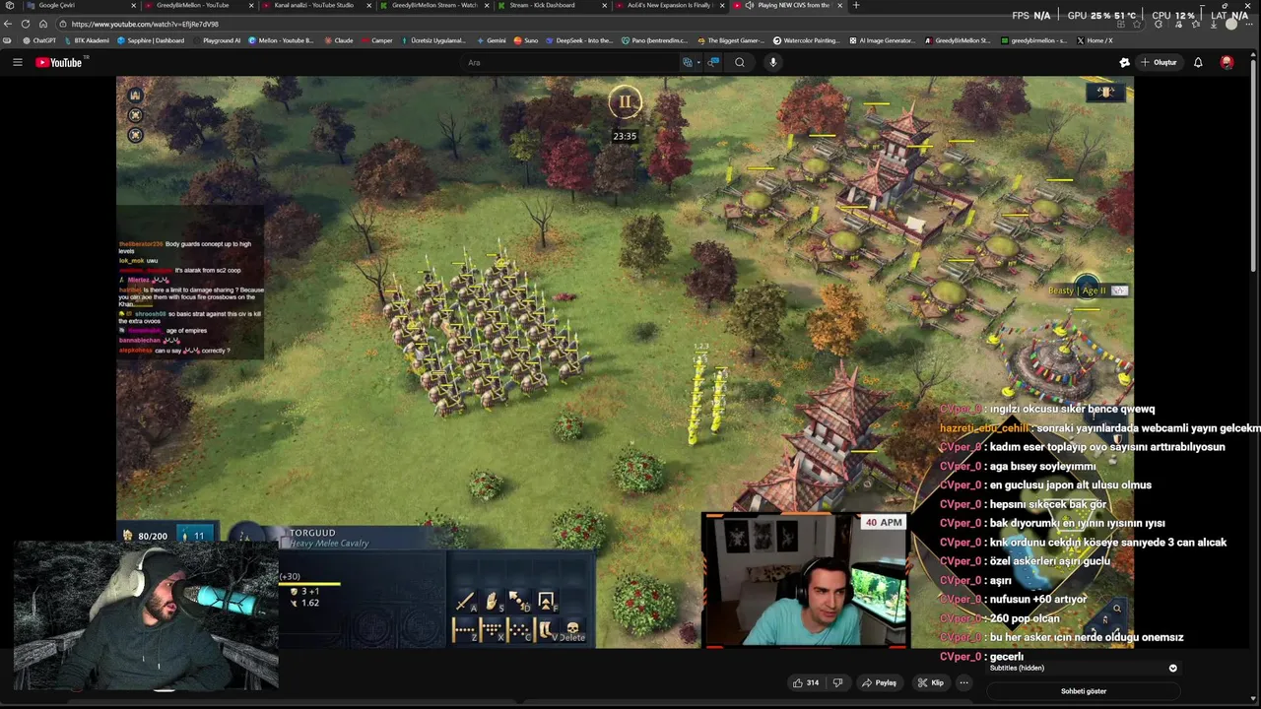Switch to 'AoE4's New Expansion' tab

(x=668, y=5)
